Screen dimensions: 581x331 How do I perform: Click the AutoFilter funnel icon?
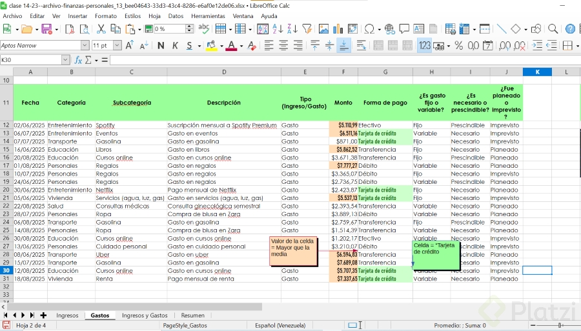pos(307,29)
